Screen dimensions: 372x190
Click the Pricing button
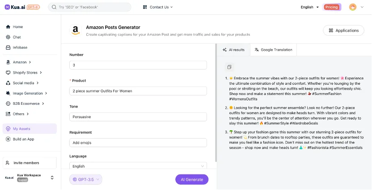[x=331, y=7]
